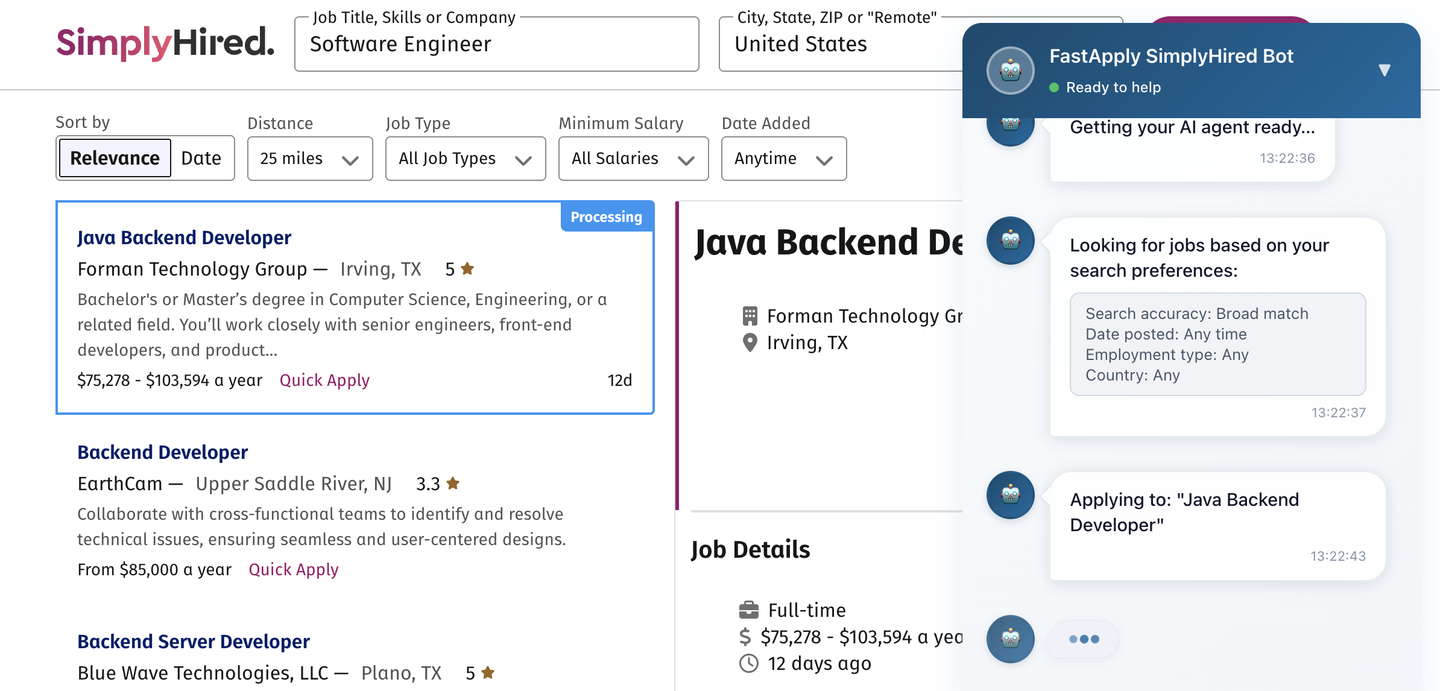
Task: Click bot avatar beside Applying to message
Action: [x=1010, y=495]
